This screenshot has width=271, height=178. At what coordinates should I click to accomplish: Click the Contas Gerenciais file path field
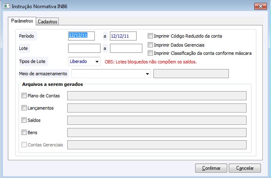[157, 145]
